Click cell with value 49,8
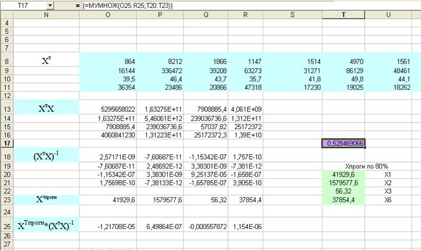This screenshot has width=421, height=250. coord(343,79)
